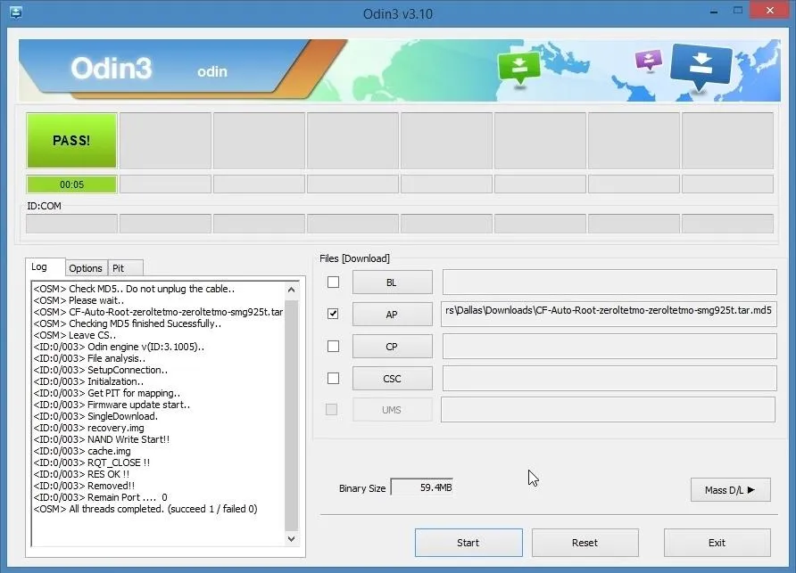Minimize the Odin3 window

[714, 11]
